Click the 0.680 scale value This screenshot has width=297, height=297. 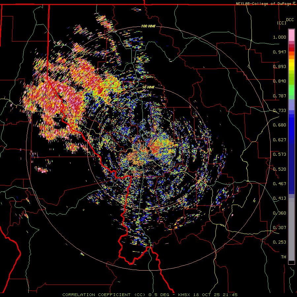click(280, 125)
